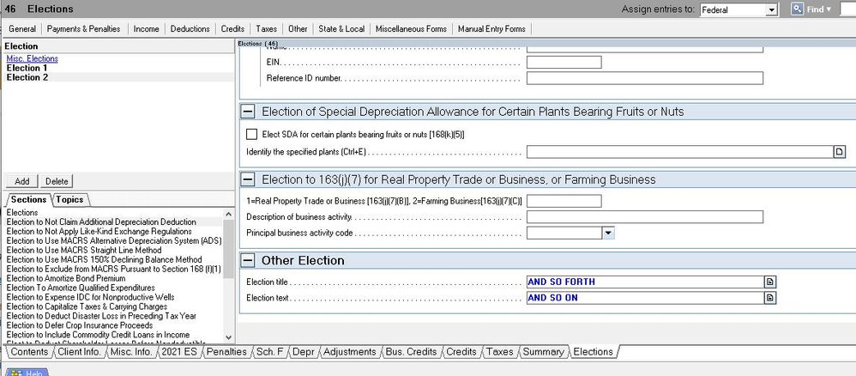Open the Assign entries to dropdown
This screenshot has width=856, height=376.
tap(771, 9)
